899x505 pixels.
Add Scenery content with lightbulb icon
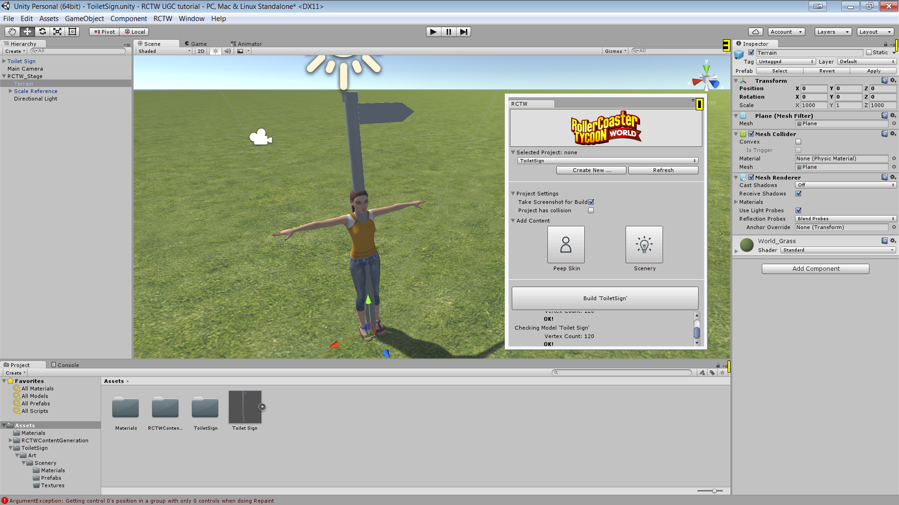point(644,245)
